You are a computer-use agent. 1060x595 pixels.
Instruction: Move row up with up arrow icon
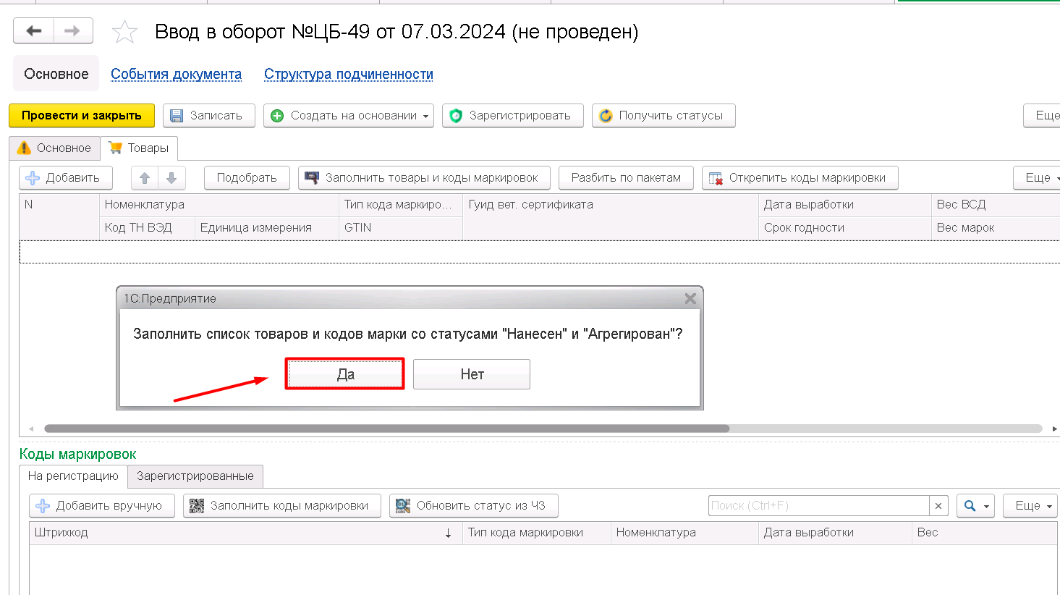145,178
